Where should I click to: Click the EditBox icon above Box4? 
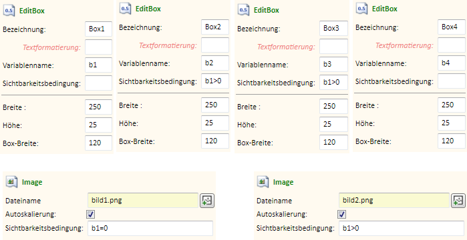tap(361, 9)
